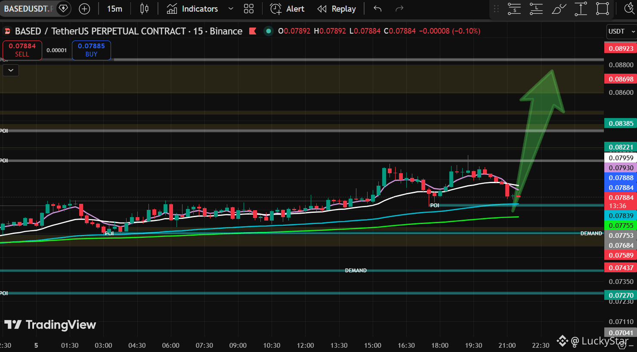Screen dimensions: 637x352
Task: Click the diamond icon beside the symbol
Action: [63, 9]
